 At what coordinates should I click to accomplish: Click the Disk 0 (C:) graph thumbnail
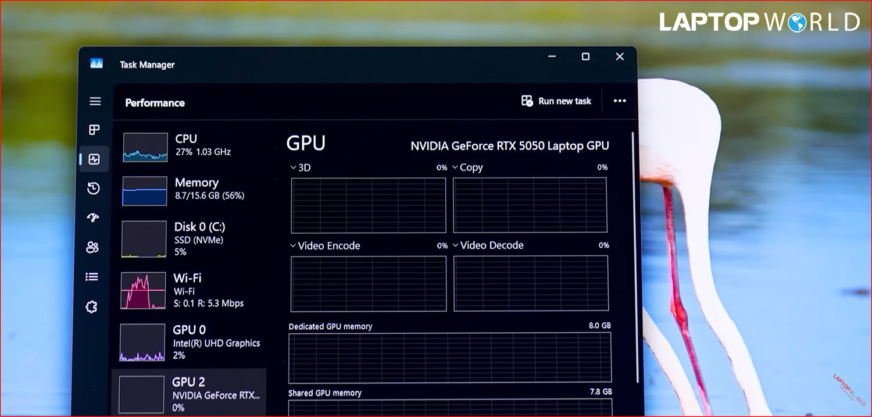(144, 239)
